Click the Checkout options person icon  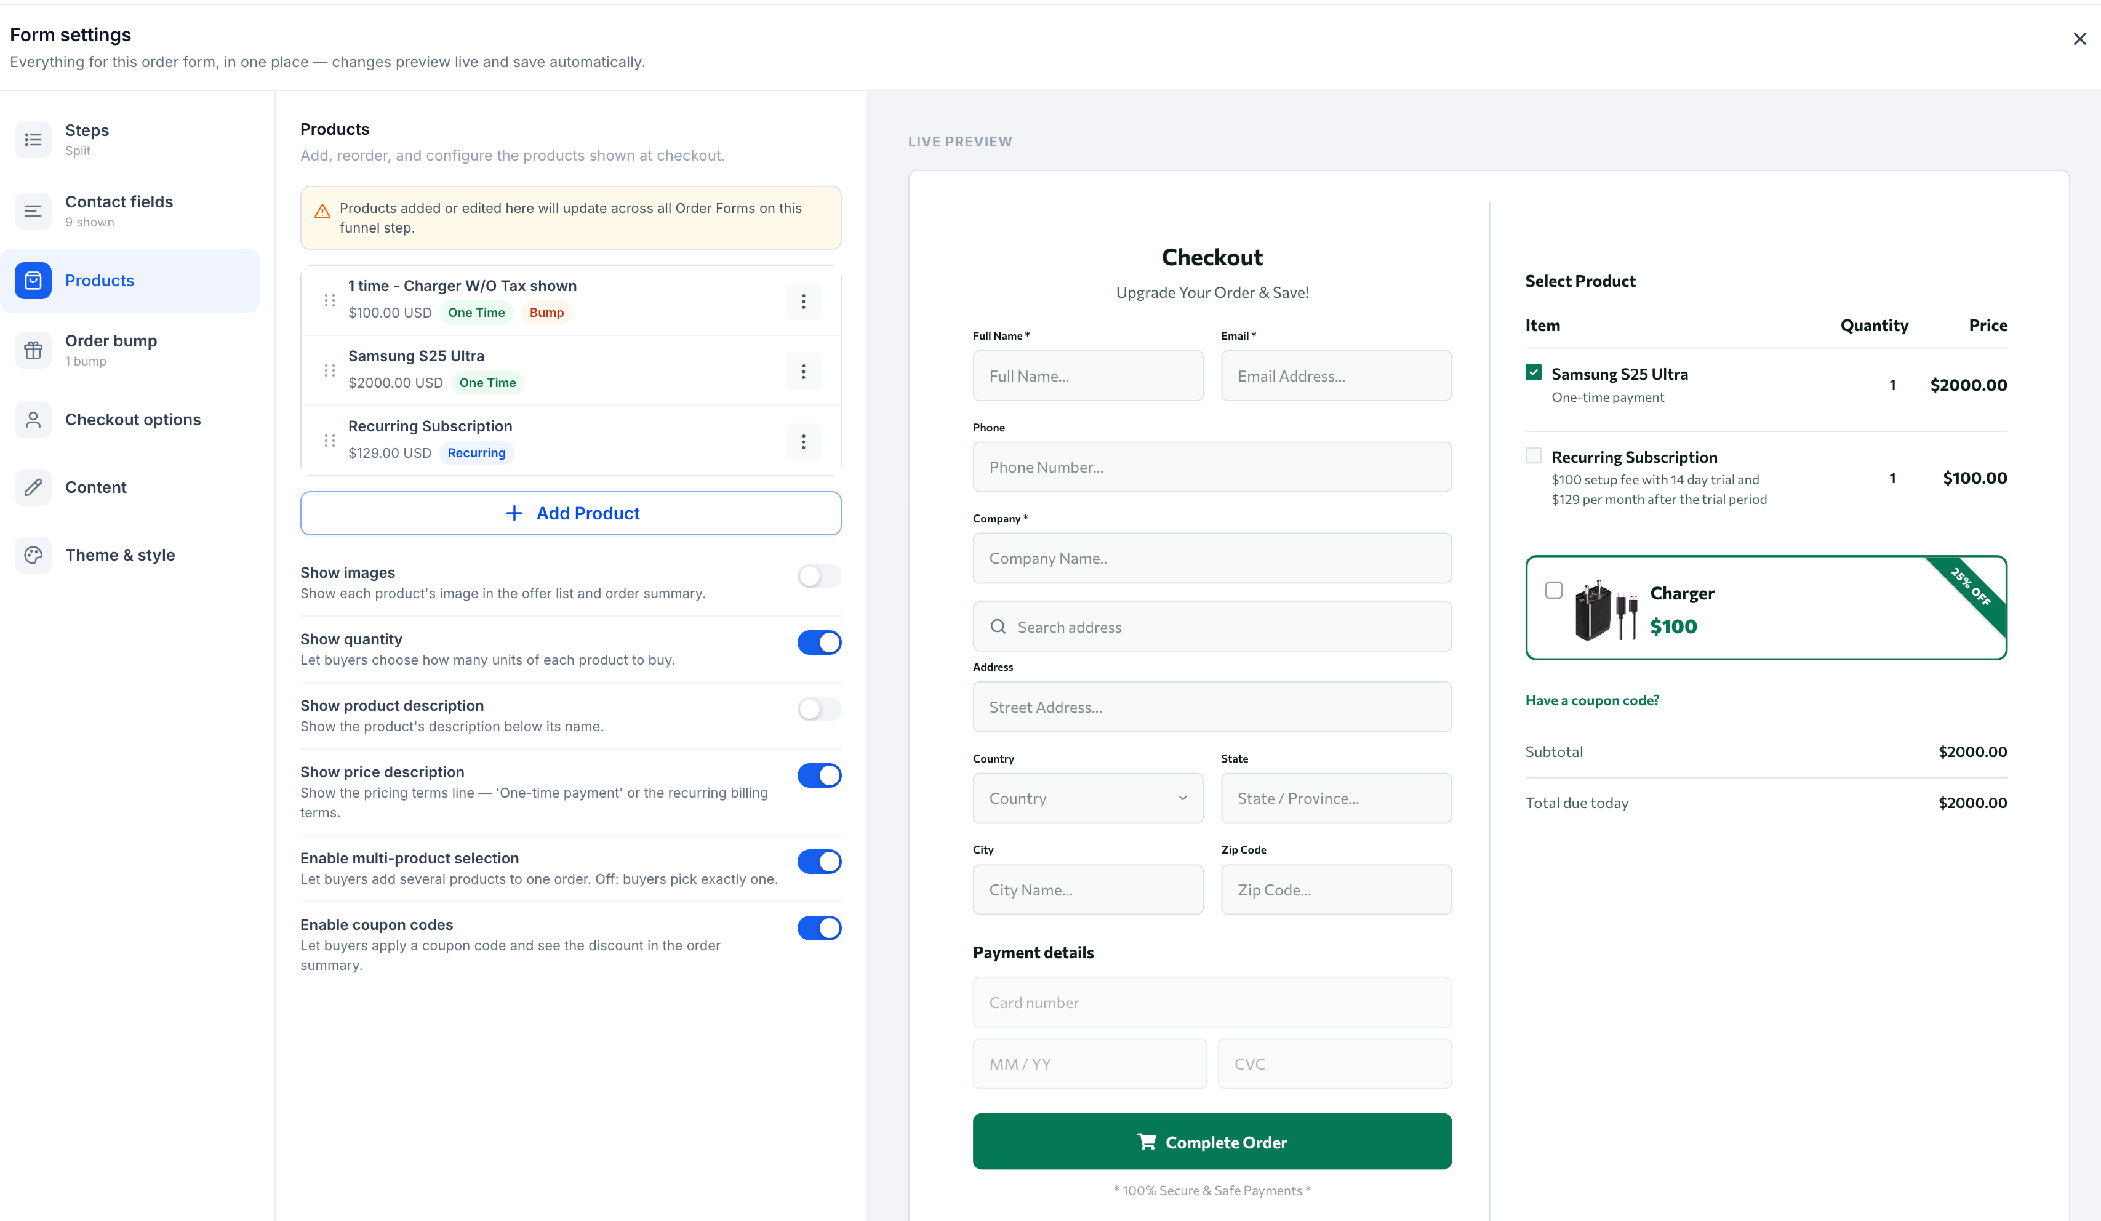pyautogui.click(x=33, y=420)
